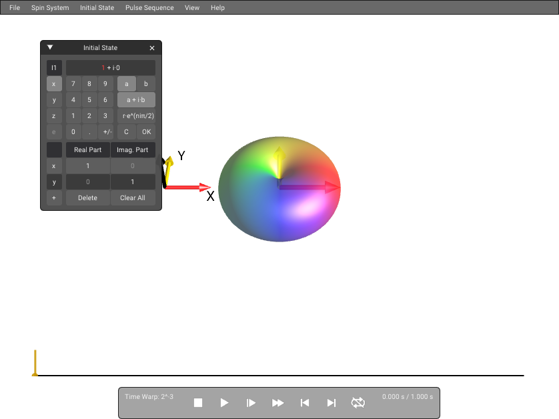Start the simulation with the play button
The height and width of the screenshot is (419, 559).
point(224,402)
